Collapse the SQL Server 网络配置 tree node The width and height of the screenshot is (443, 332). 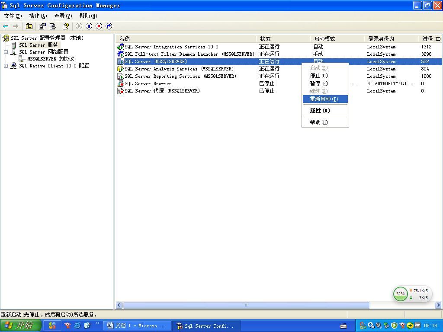(5, 52)
